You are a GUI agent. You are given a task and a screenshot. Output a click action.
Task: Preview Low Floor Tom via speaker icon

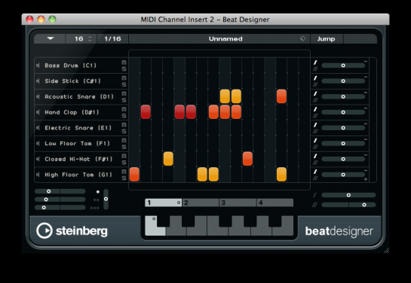click(38, 143)
